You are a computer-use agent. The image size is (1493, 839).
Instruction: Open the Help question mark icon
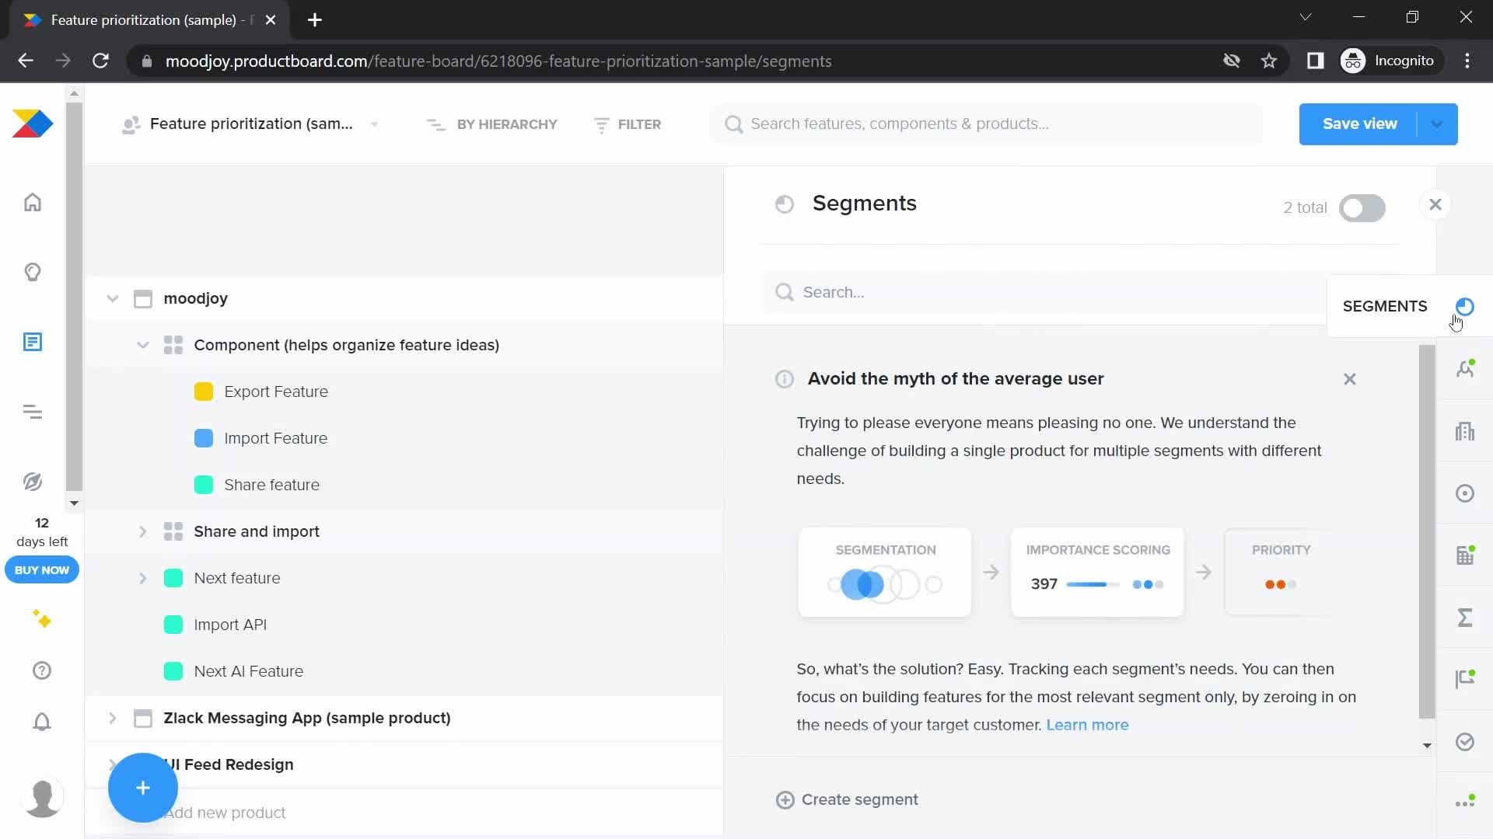coord(42,670)
